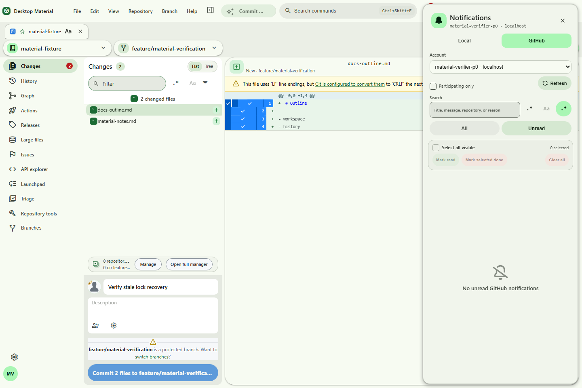Toggle Participating only checkbox
The height and width of the screenshot is (388, 582).
coord(433,86)
